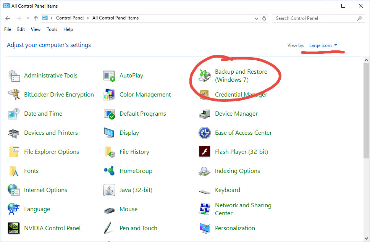Expand the address bar history dropdown
Viewport: 370px width, 242px height.
(257, 18)
